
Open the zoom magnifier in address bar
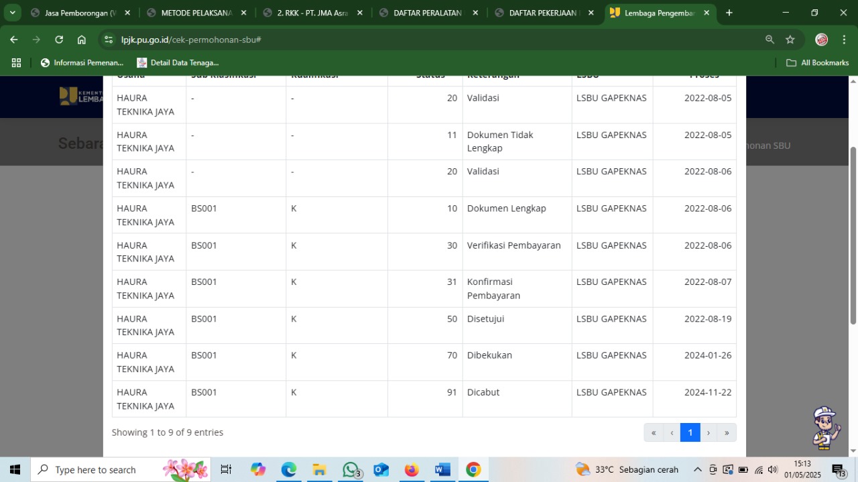(x=770, y=40)
